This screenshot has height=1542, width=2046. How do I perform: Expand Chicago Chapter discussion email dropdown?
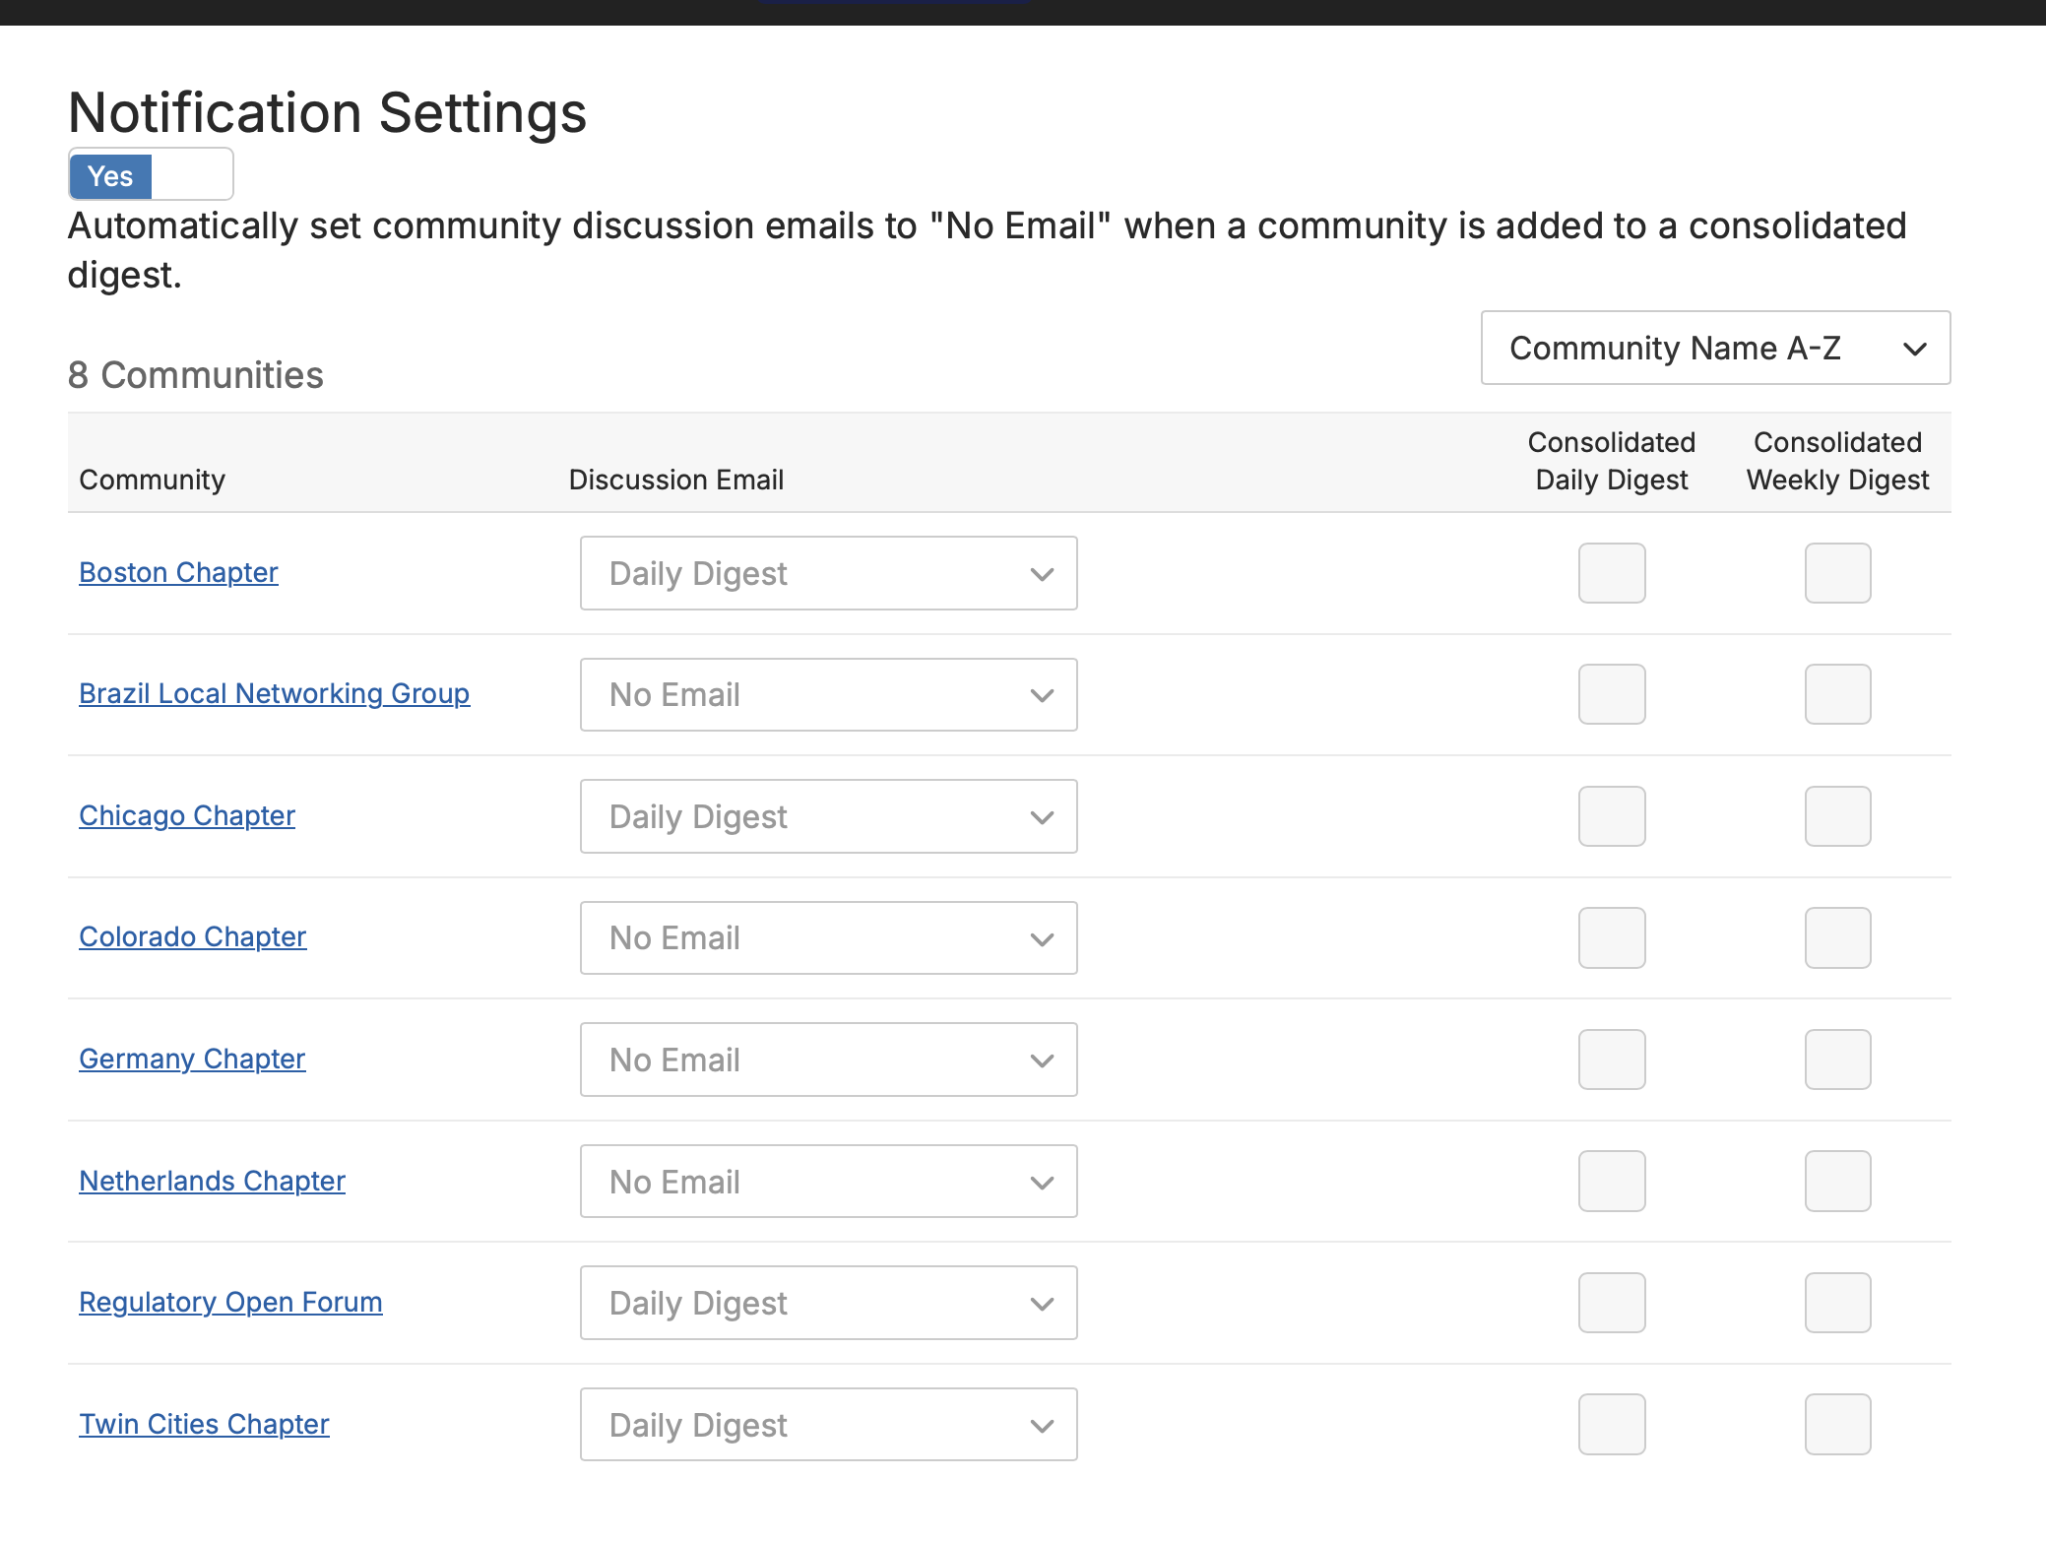(828, 816)
